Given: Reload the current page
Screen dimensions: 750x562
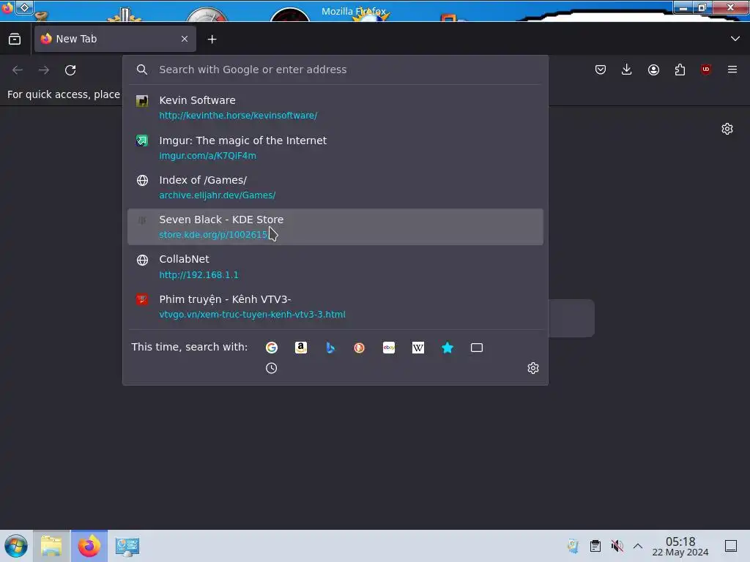Looking at the screenshot, I should coord(70,70).
